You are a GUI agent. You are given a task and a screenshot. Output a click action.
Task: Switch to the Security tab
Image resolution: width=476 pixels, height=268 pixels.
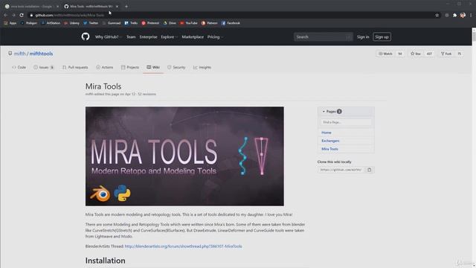[x=176, y=67]
